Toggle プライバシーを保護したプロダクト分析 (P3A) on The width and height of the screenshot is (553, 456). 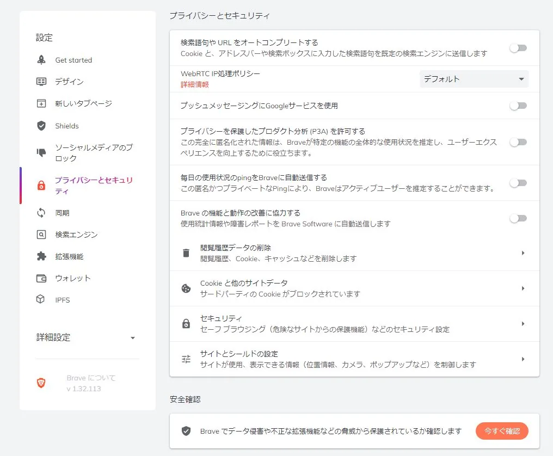pyautogui.click(x=518, y=141)
